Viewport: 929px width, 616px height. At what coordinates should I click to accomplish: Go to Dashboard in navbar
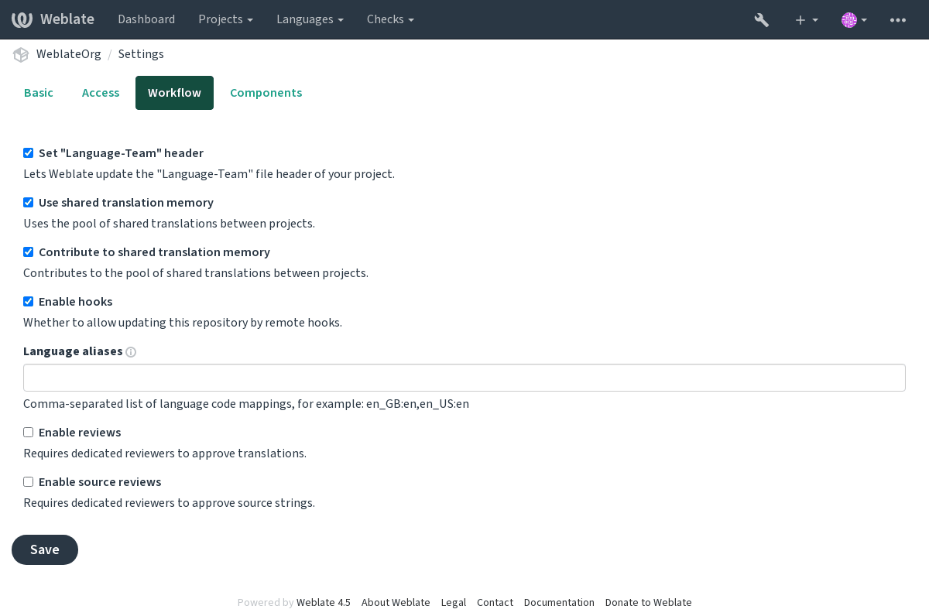(x=146, y=19)
